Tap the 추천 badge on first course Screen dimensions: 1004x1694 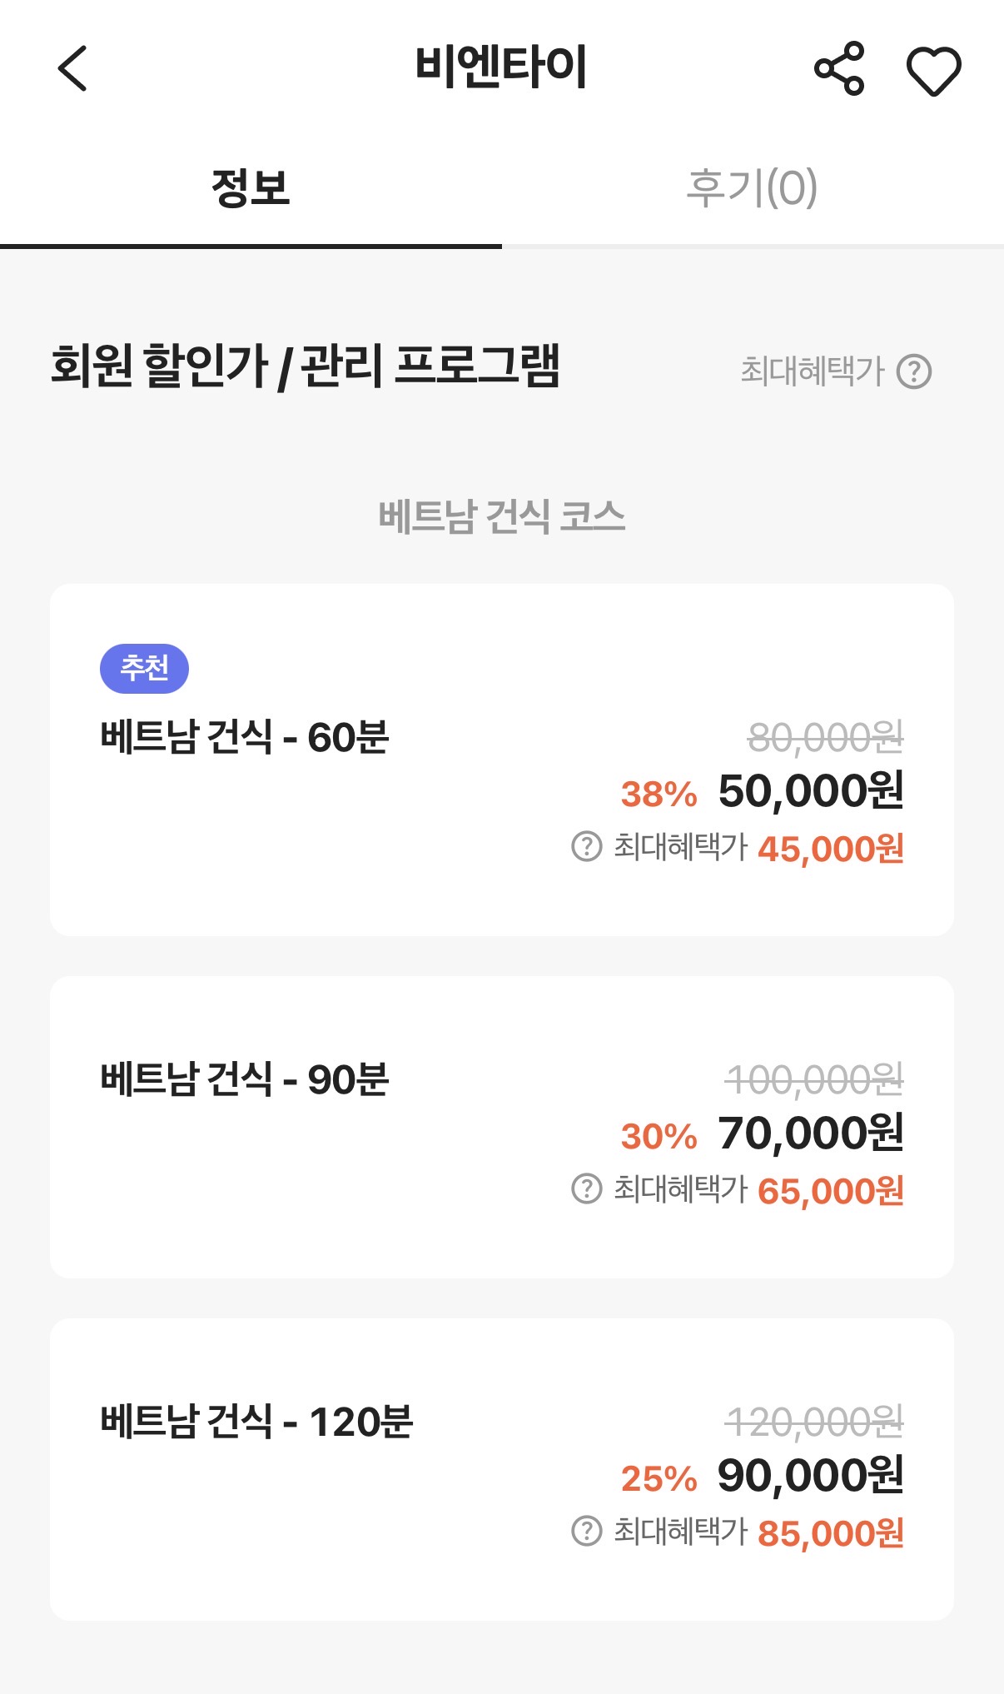click(144, 668)
